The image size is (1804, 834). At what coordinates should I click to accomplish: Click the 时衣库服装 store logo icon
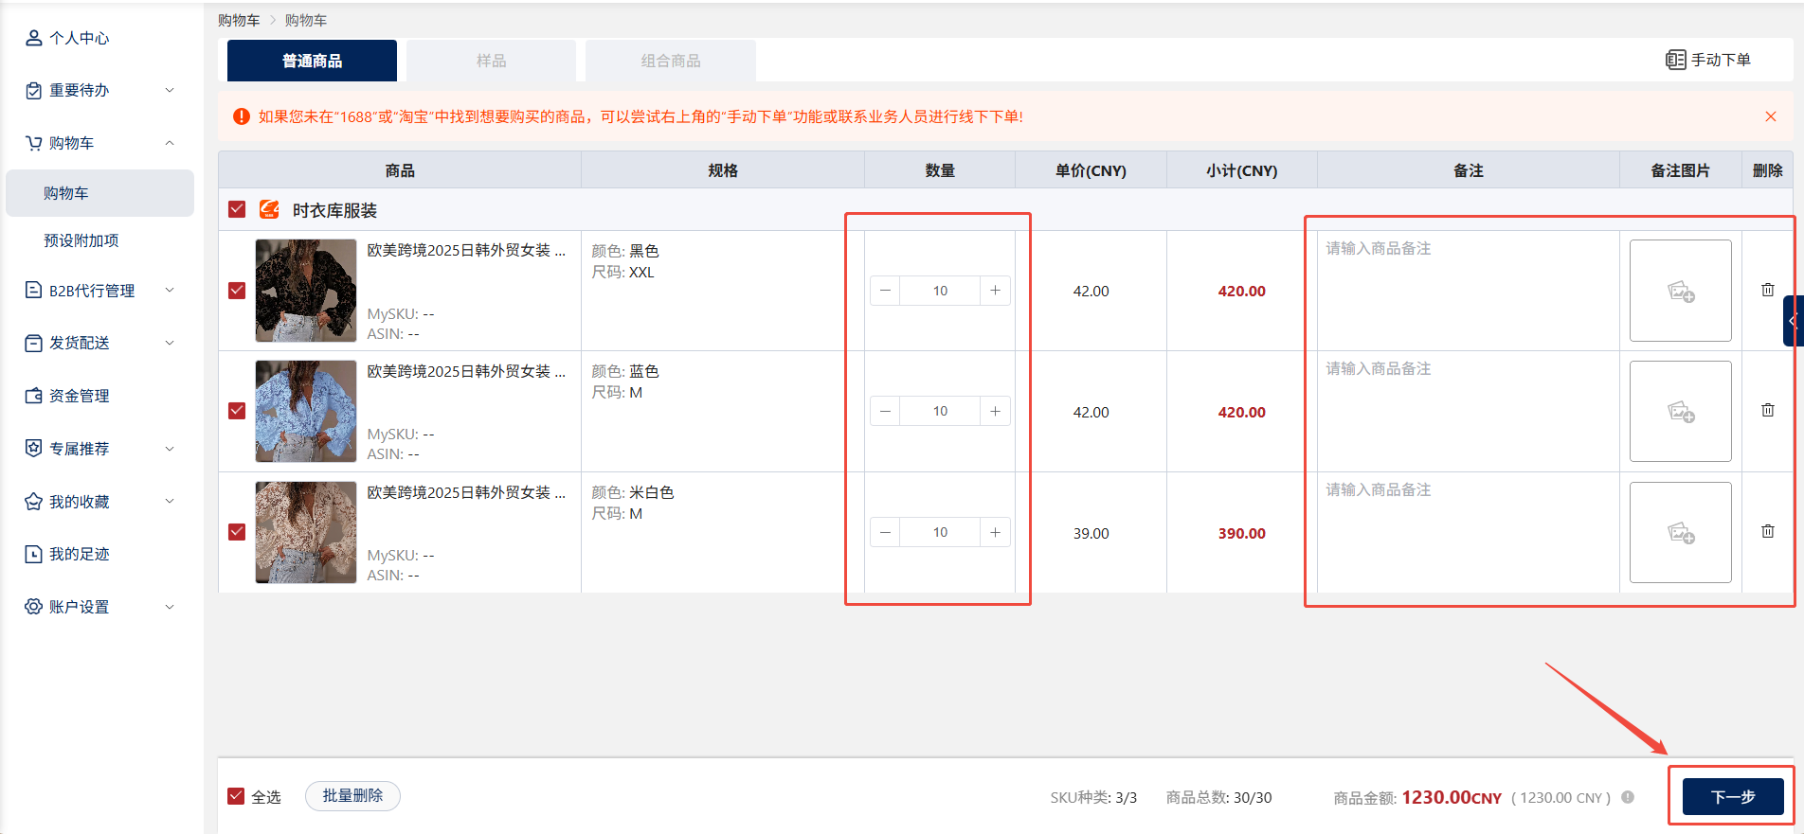coord(269,209)
